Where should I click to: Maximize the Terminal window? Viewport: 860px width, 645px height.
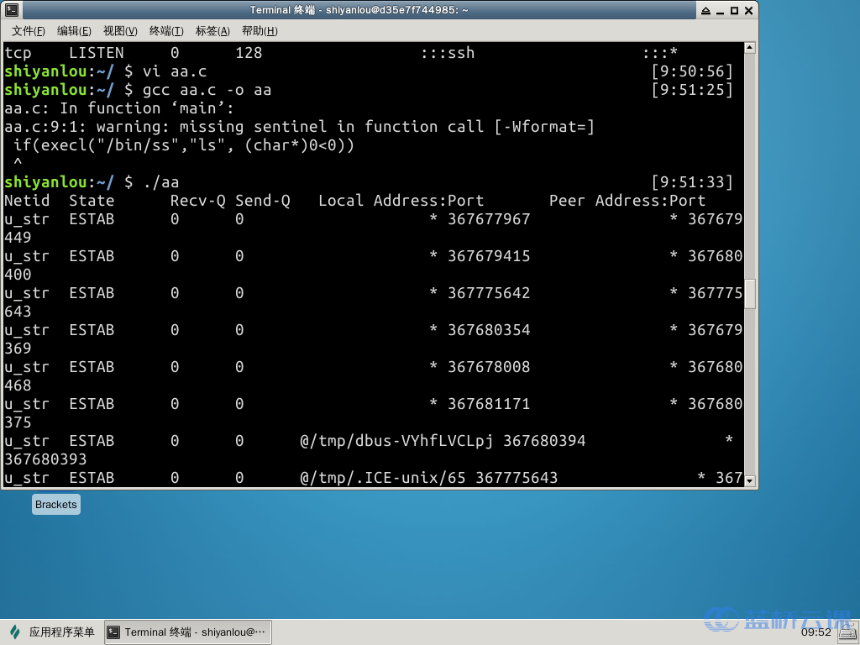(734, 10)
